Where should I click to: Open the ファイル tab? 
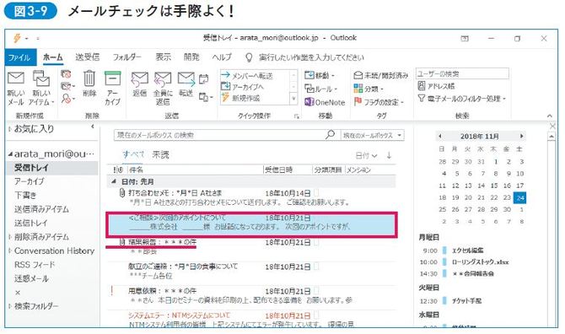point(20,57)
